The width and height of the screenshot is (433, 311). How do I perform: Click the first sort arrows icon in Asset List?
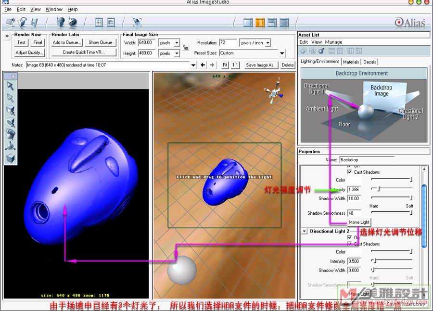tap(350, 51)
